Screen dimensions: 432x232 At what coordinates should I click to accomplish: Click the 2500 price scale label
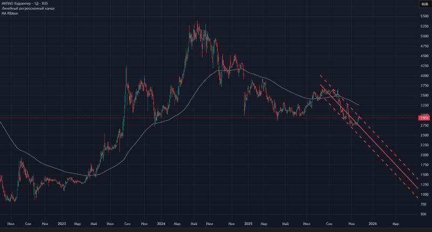click(x=424, y=135)
